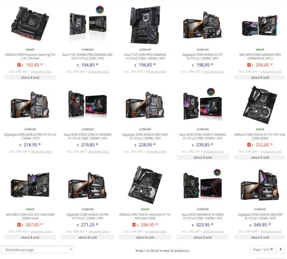Open the 30 articles per page dropdown
The image size is (287, 259).
point(37,250)
